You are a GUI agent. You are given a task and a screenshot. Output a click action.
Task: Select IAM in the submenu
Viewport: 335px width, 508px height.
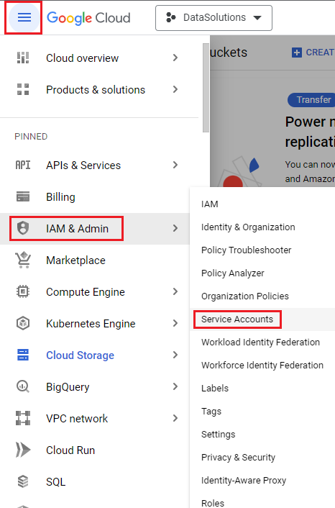tap(210, 204)
